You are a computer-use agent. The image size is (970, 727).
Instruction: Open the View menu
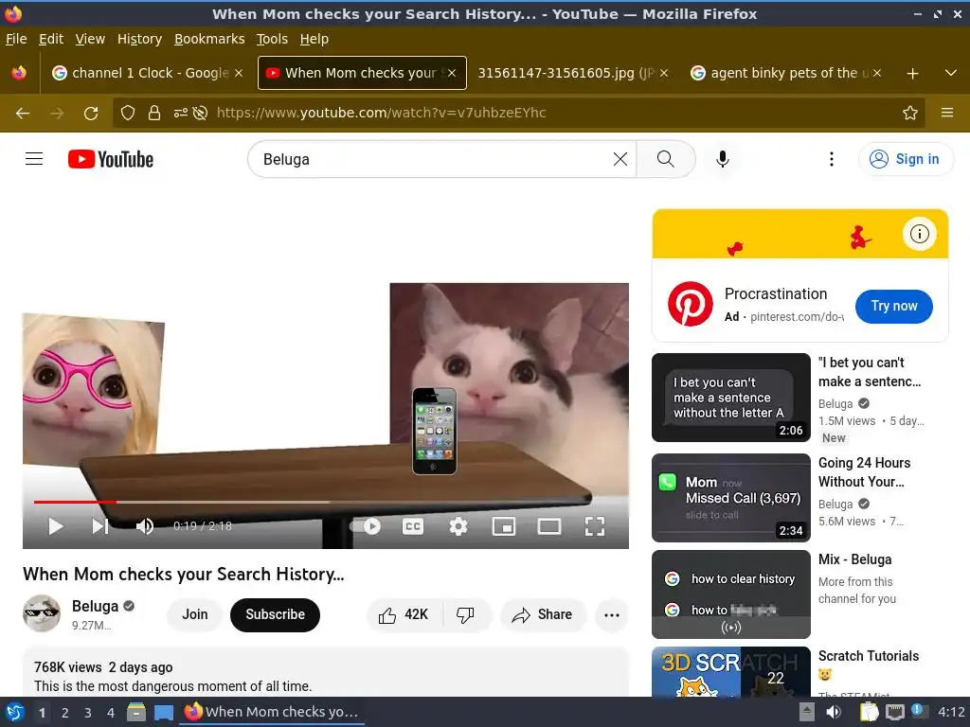[x=90, y=39]
